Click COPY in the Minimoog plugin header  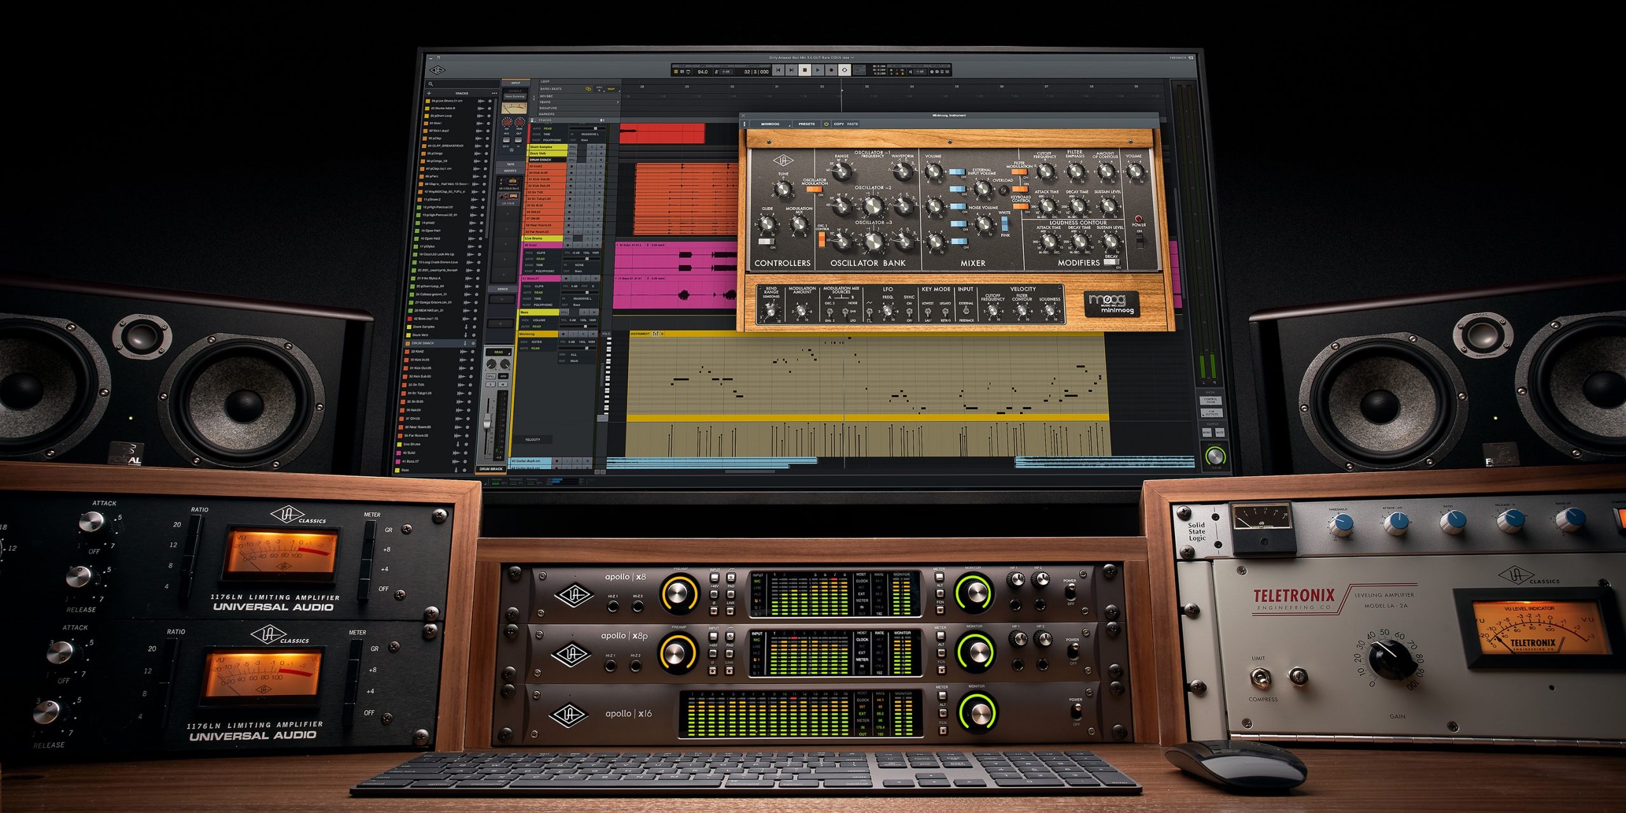838,124
